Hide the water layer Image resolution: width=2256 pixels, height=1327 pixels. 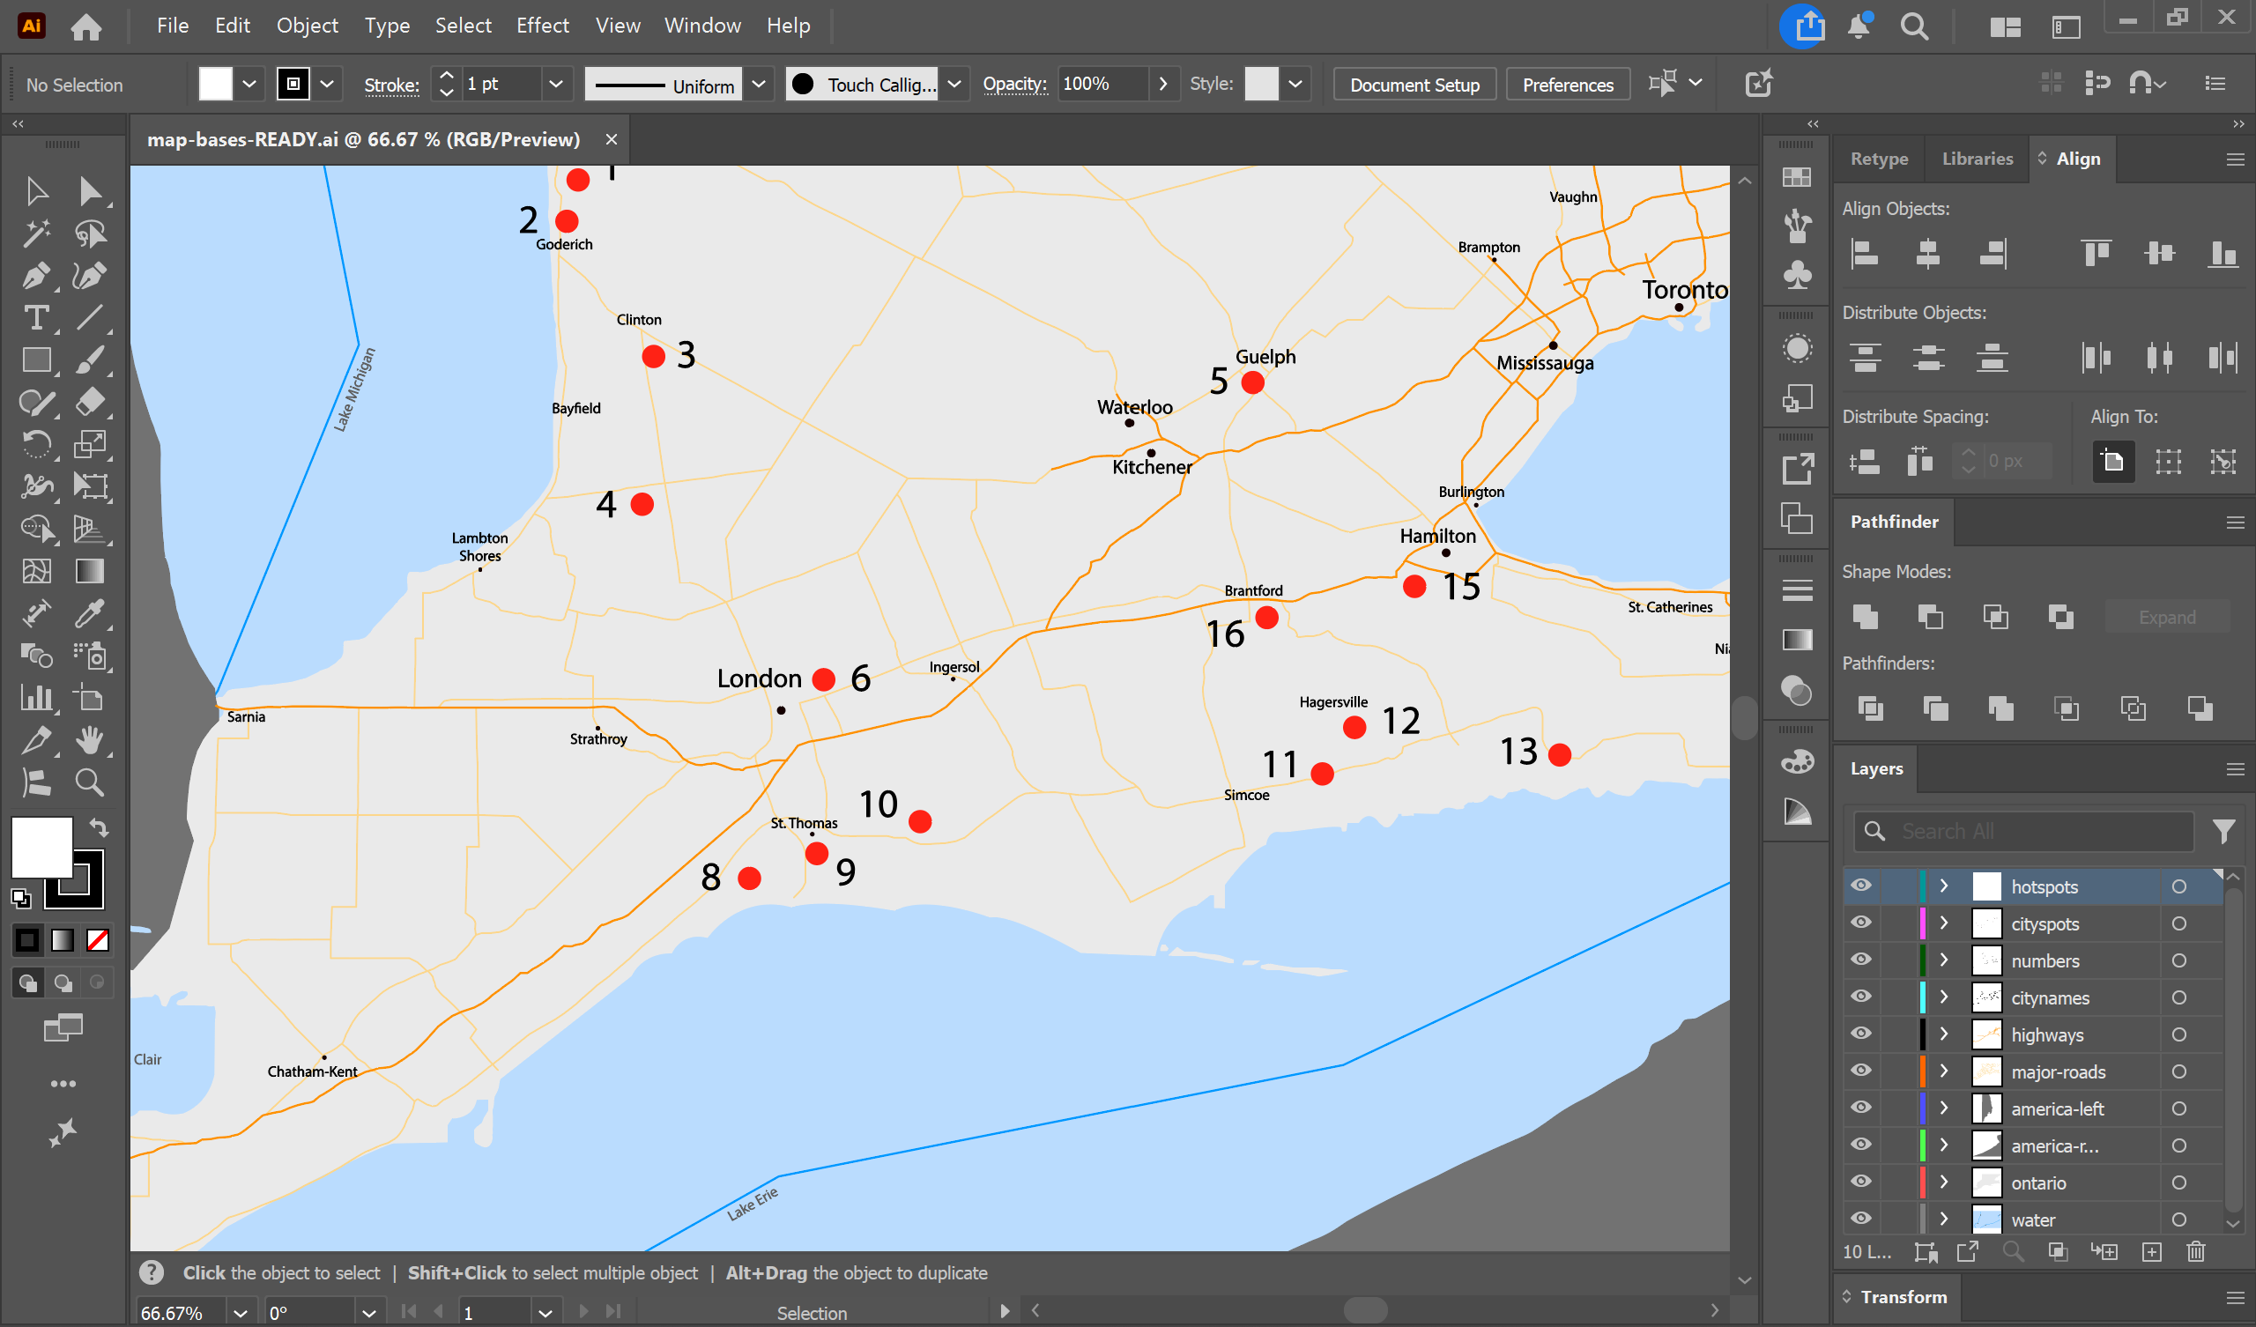coord(1861,1219)
